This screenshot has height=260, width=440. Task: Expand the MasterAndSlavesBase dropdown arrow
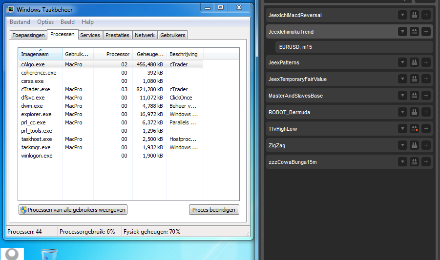[x=403, y=96]
